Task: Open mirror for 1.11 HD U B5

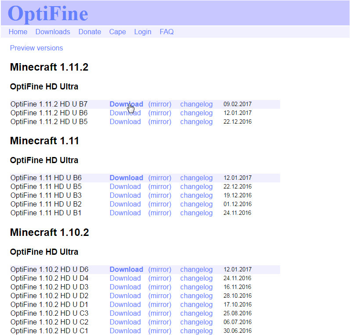Action: [x=160, y=186]
